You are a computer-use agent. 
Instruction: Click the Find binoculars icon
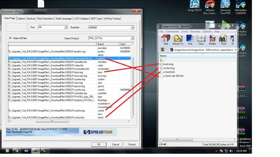(223, 39)
